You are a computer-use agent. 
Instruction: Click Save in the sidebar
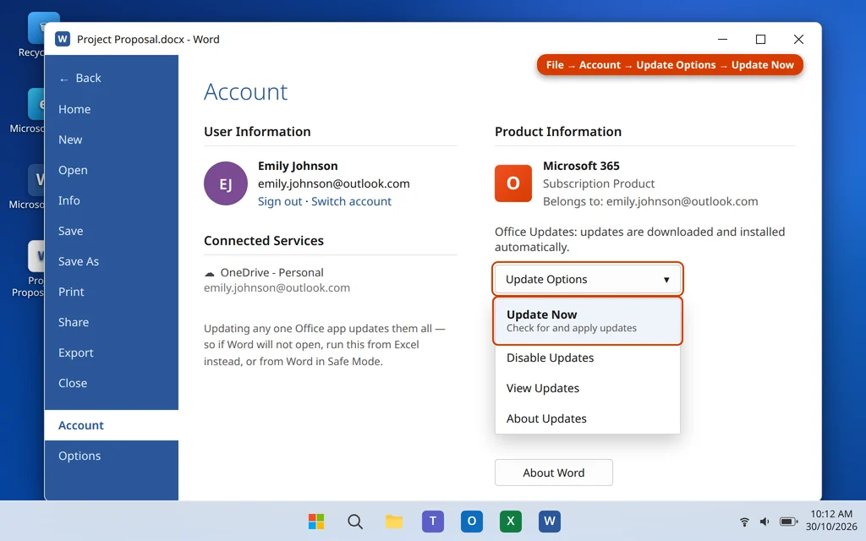(111, 231)
